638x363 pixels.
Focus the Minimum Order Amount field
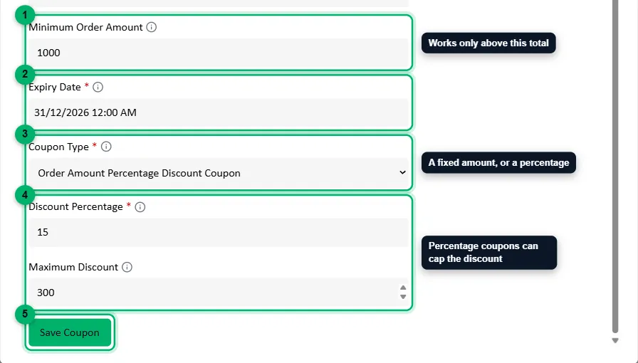(219, 53)
